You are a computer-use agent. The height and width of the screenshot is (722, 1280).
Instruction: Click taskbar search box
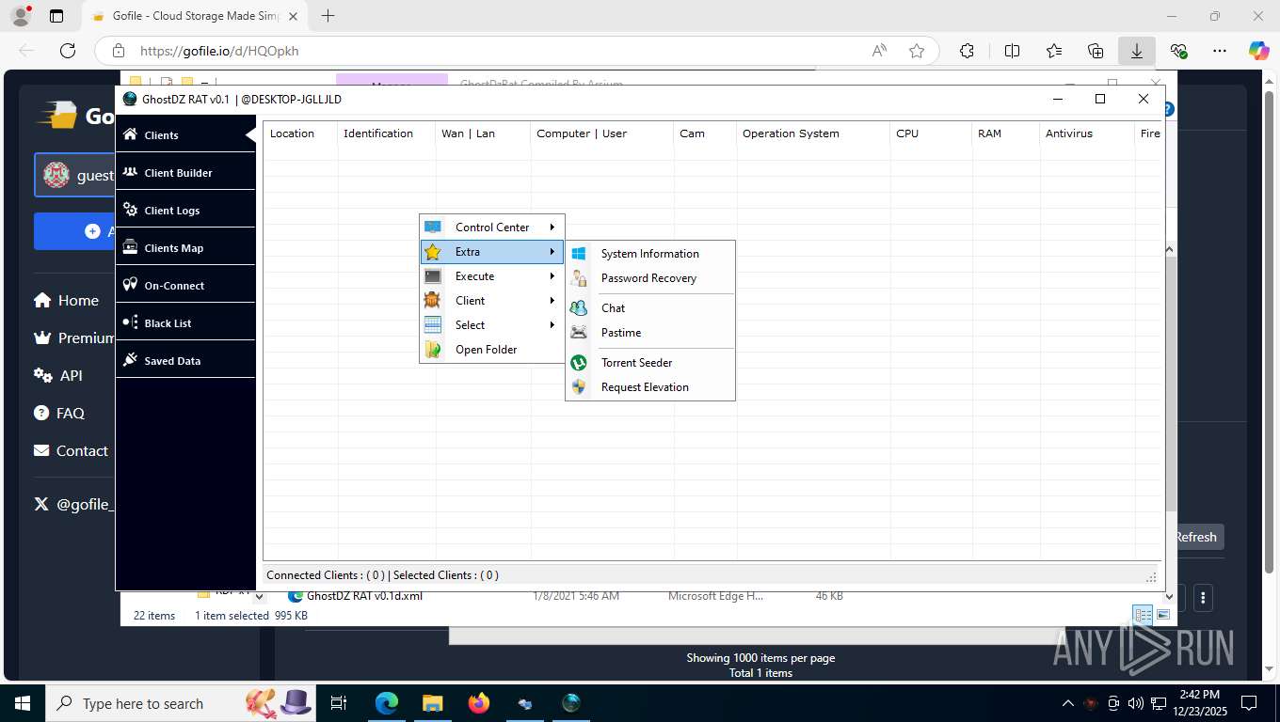pyautogui.click(x=181, y=703)
